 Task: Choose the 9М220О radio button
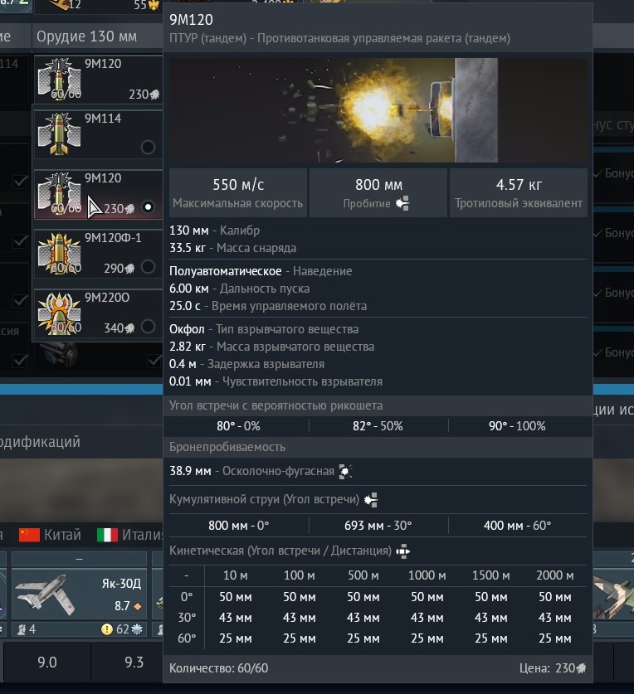click(x=148, y=327)
